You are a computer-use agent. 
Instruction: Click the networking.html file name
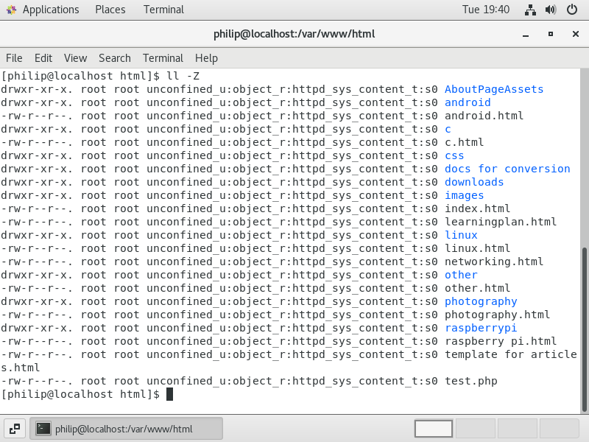494,262
